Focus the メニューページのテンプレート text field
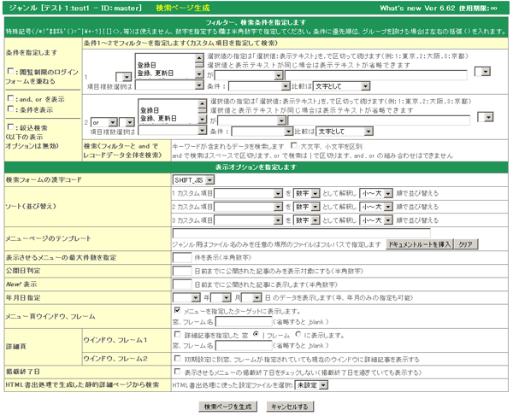This screenshot has height=416, width=513. 301,233
